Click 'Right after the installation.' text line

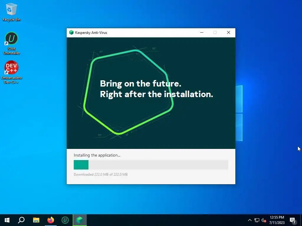point(157,94)
